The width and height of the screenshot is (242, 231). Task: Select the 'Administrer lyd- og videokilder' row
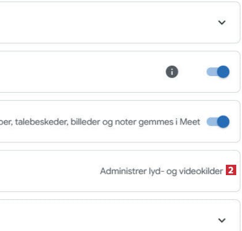pos(120,171)
